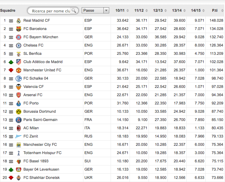
Task: Click the Real Madrid CF club crest
Action: tap(19, 21)
